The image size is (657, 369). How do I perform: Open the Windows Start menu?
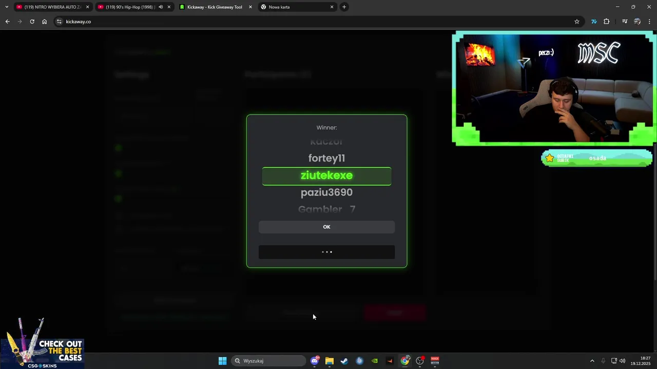[222, 361]
